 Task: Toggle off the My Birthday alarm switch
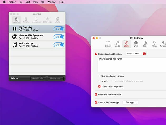click(x=59, y=29)
